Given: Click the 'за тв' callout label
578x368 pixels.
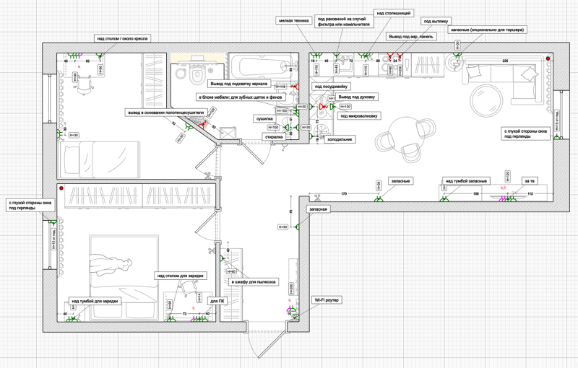Looking at the screenshot, I should 530,180.
